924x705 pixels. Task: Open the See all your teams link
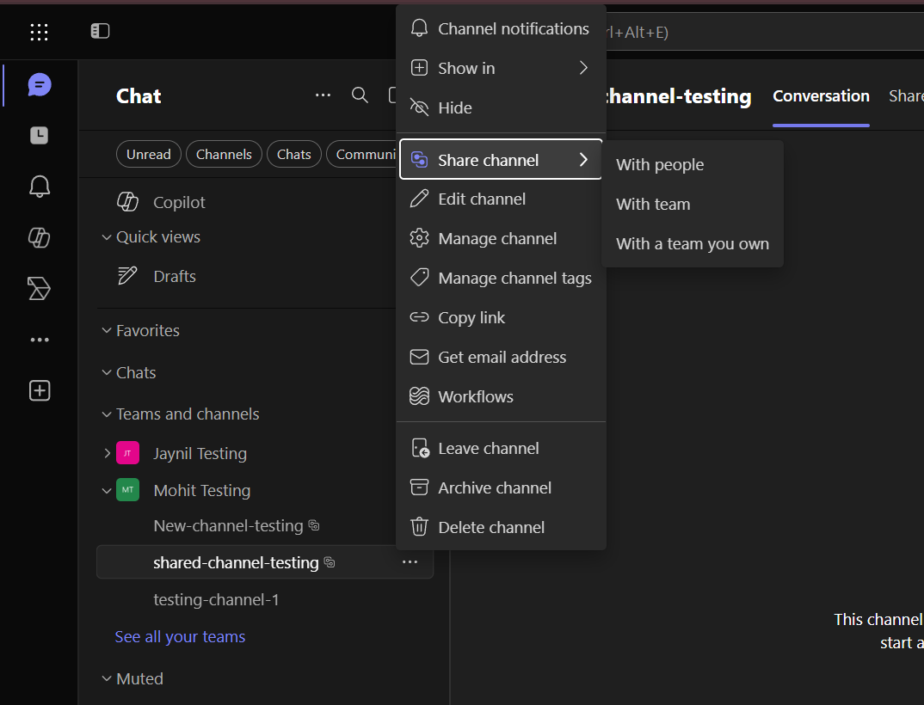pos(180,637)
